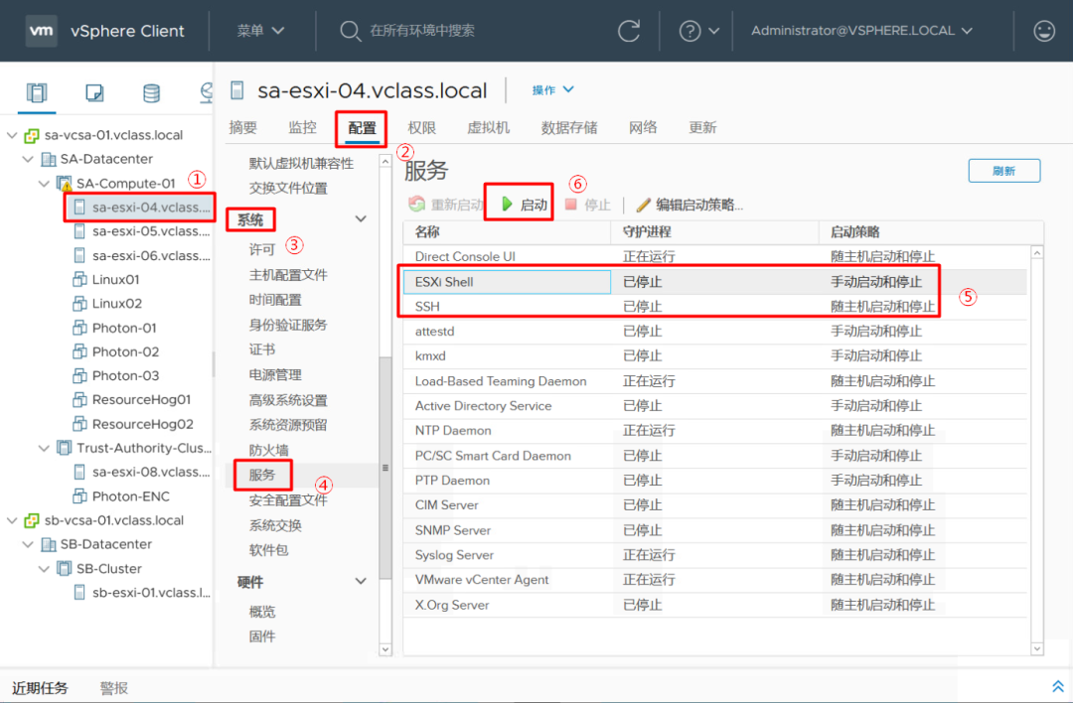This screenshot has height=703, width=1073.
Task: Open the 操作 actions dropdown
Action: pos(553,89)
